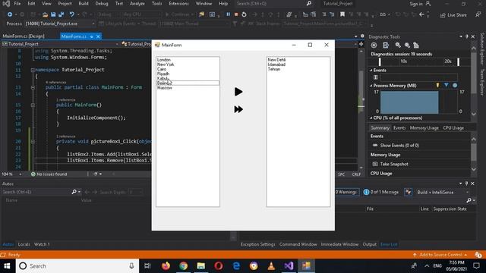Screen dimensions: 486x273
Task: Export the diagnostic session save icon
Action: (386, 45)
